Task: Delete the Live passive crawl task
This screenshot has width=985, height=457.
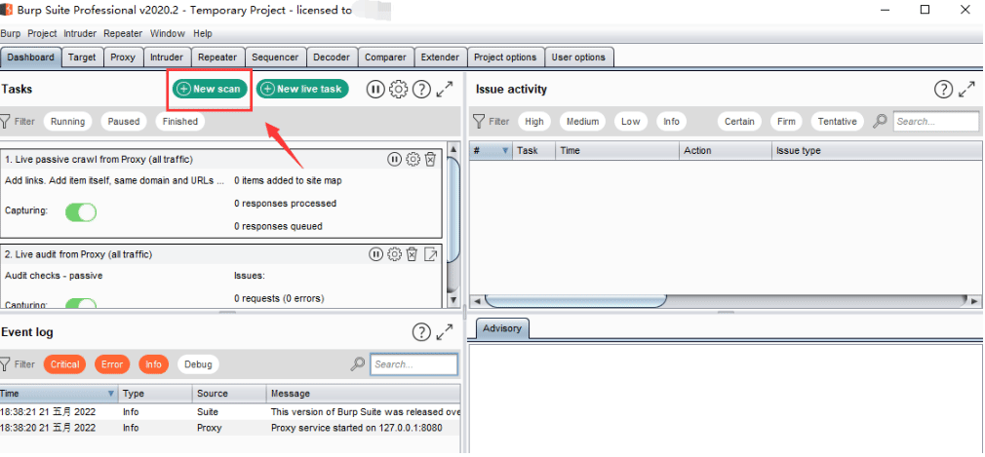Action: click(430, 160)
